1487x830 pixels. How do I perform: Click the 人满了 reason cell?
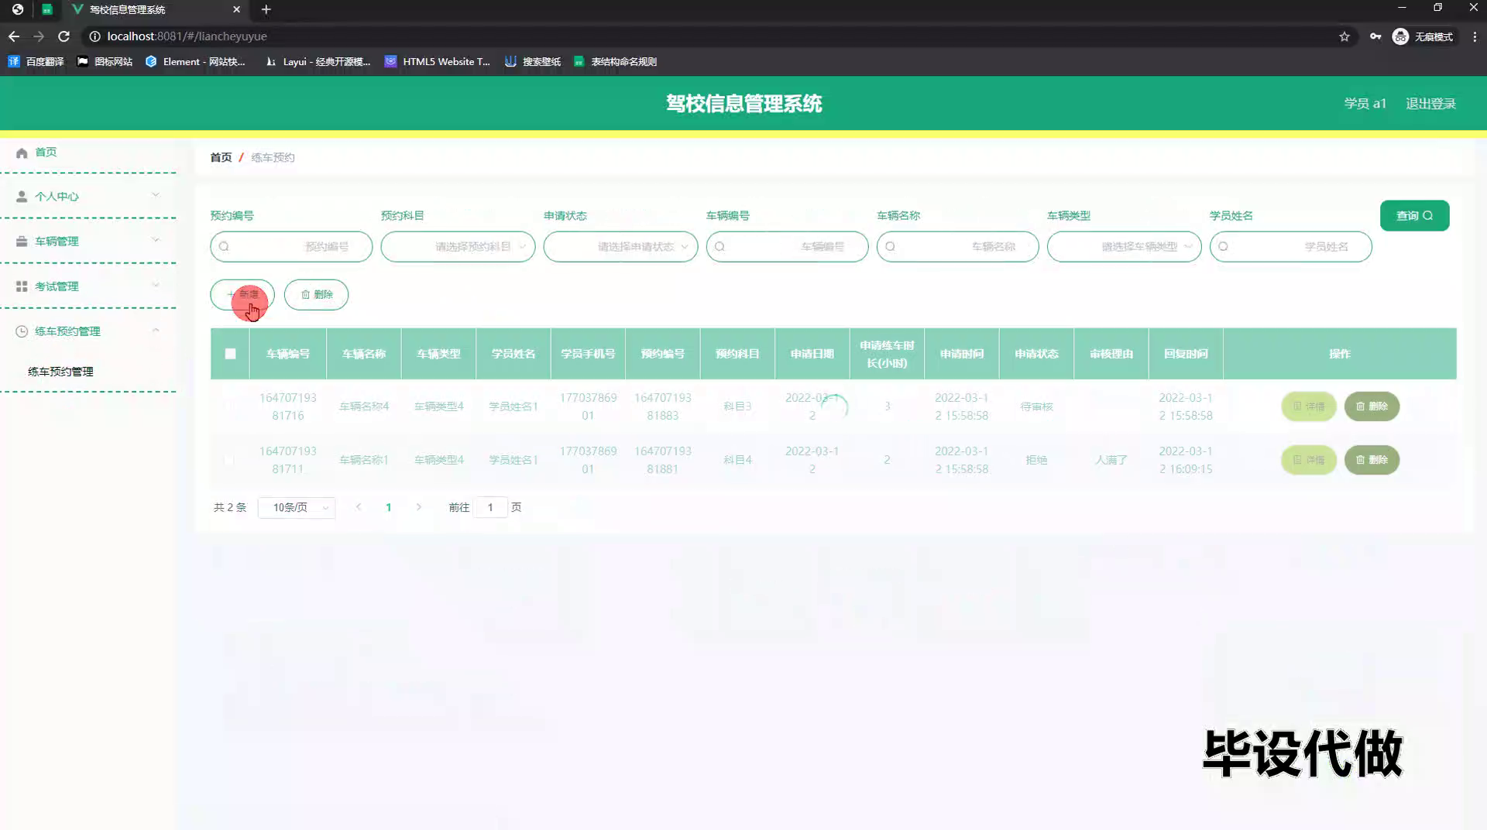point(1111,460)
